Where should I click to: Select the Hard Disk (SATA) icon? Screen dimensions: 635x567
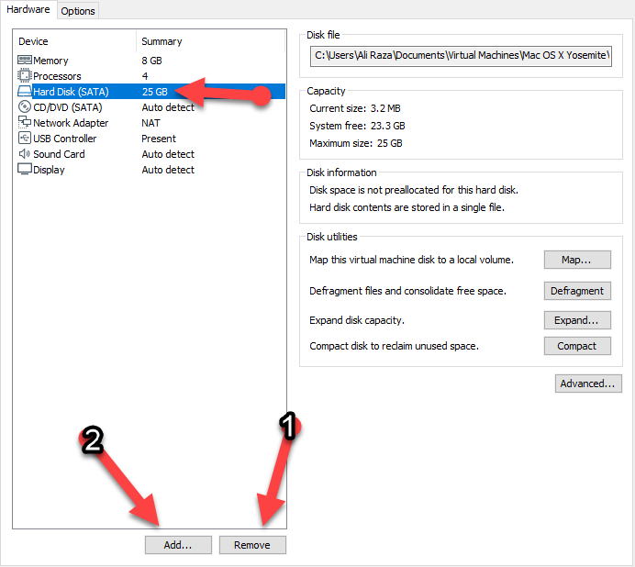[25, 92]
